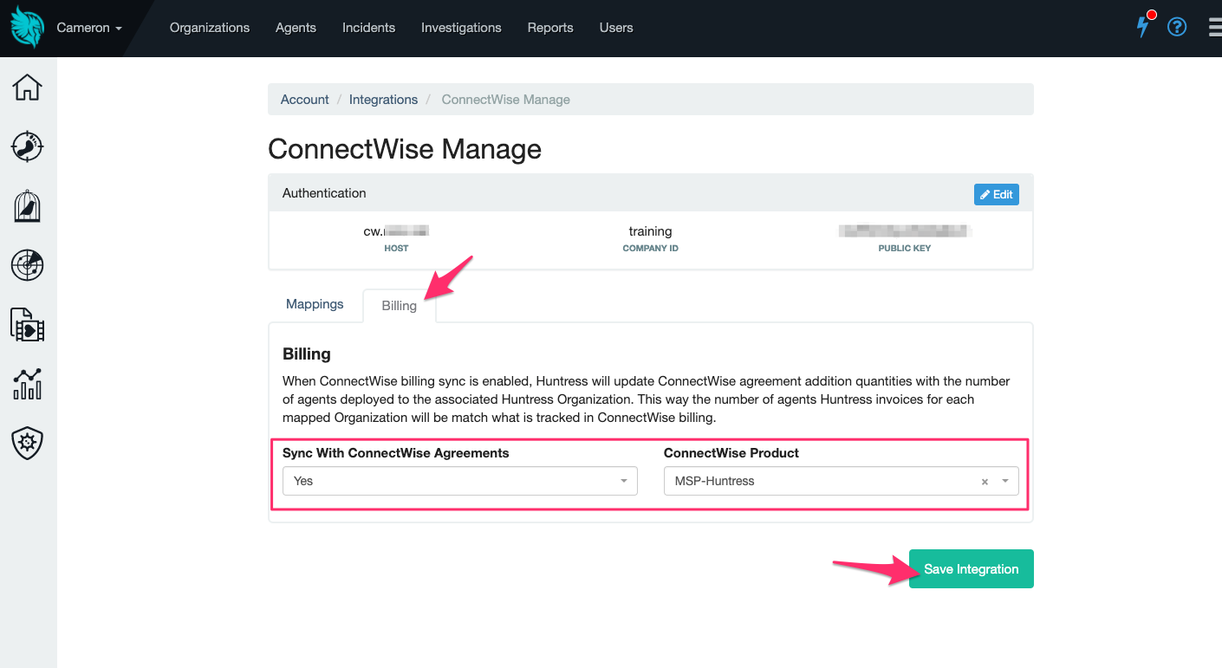Open Users in the top menu

coord(616,28)
